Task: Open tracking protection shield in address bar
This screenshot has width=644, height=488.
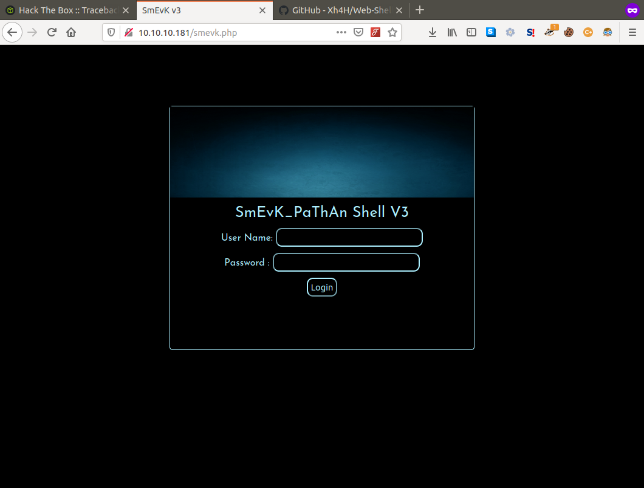Action: [x=111, y=32]
